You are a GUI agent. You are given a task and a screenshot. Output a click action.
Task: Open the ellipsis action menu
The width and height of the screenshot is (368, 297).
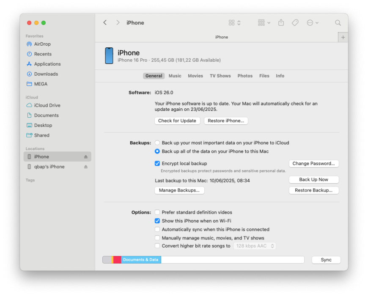pos(313,23)
